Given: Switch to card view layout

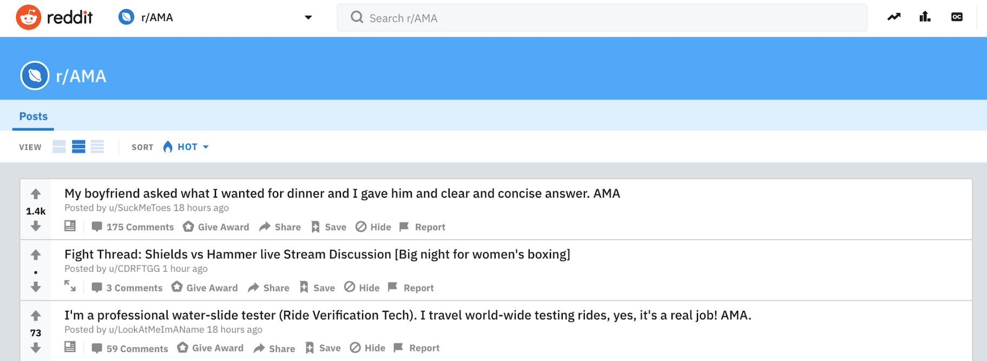Looking at the screenshot, I should [59, 146].
